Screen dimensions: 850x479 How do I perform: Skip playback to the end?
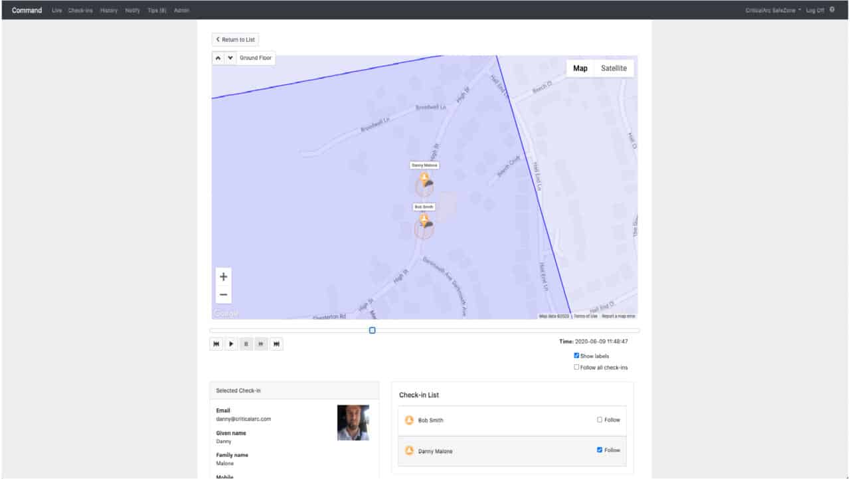tap(276, 343)
